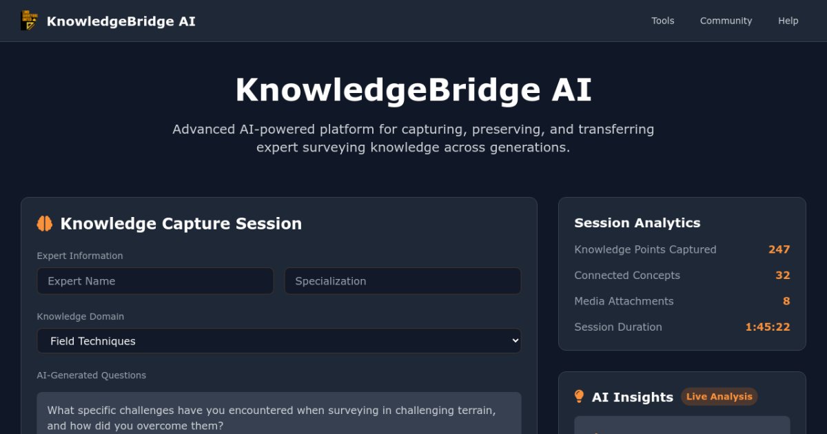The height and width of the screenshot is (434, 827).
Task: Go to the Community page
Action: 726,21
